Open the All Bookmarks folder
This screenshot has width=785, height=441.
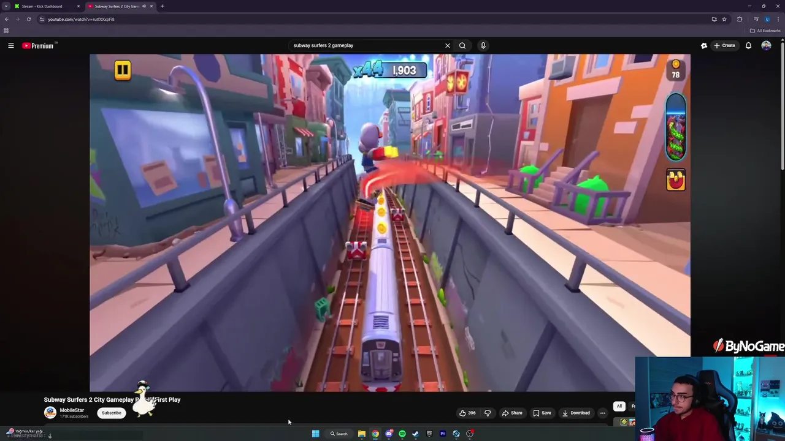tap(765, 31)
